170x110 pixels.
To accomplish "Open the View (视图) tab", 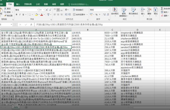I will tap(62, 4).
